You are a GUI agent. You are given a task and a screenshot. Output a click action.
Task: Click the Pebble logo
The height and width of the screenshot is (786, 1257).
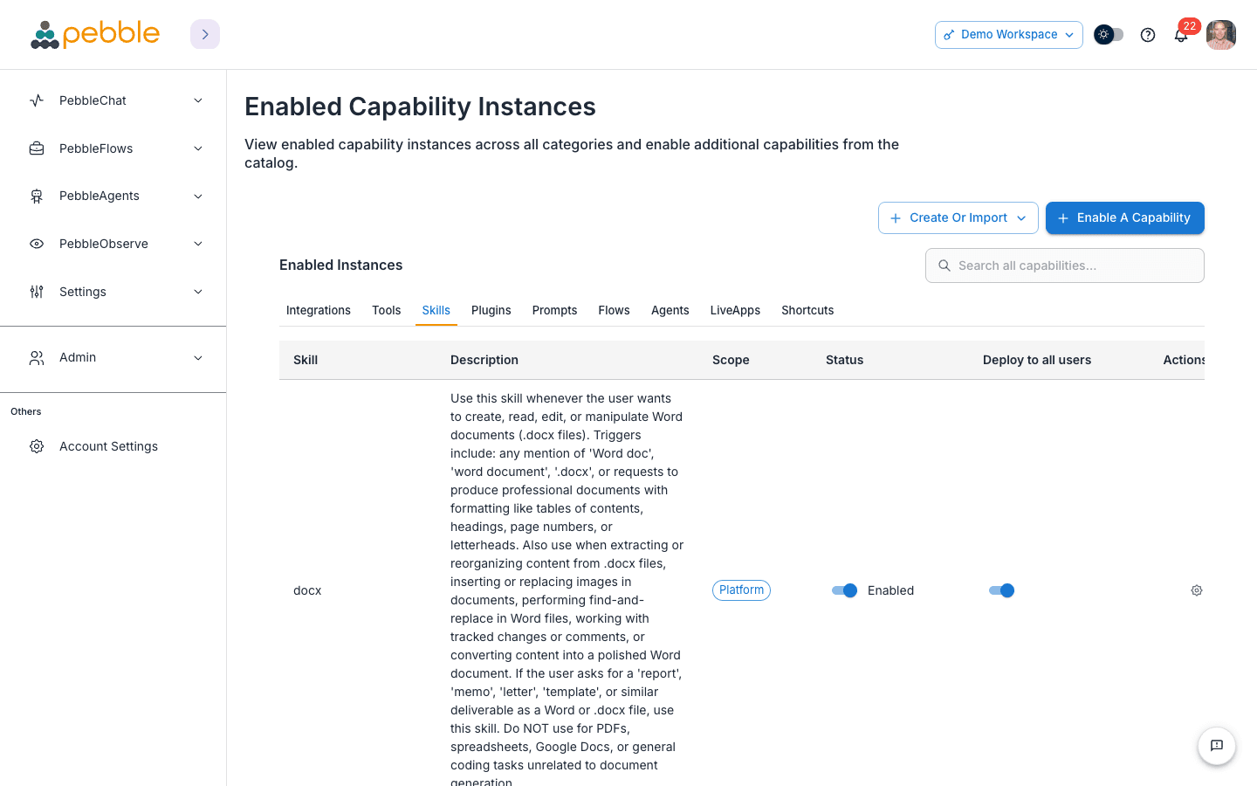tap(95, 34)
